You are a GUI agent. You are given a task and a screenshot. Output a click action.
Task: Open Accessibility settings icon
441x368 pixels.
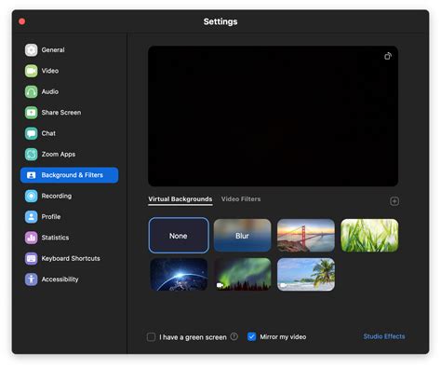32,279
